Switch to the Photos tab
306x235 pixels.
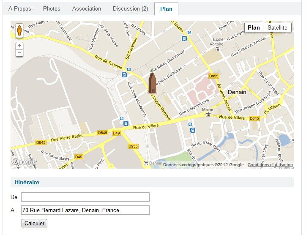tap(52, 8)
